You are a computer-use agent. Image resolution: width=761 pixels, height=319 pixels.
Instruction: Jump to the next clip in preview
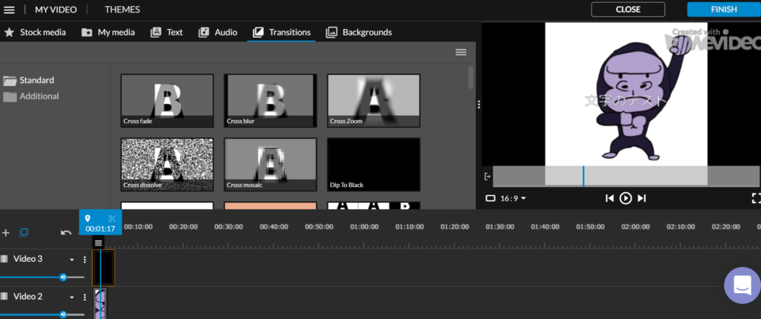[x=641, y=198]
